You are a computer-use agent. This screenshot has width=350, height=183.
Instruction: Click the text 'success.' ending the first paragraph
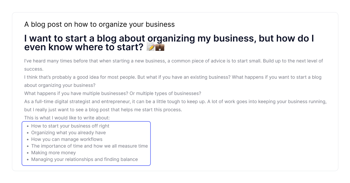pyautogui.click(x=34, y=69)
